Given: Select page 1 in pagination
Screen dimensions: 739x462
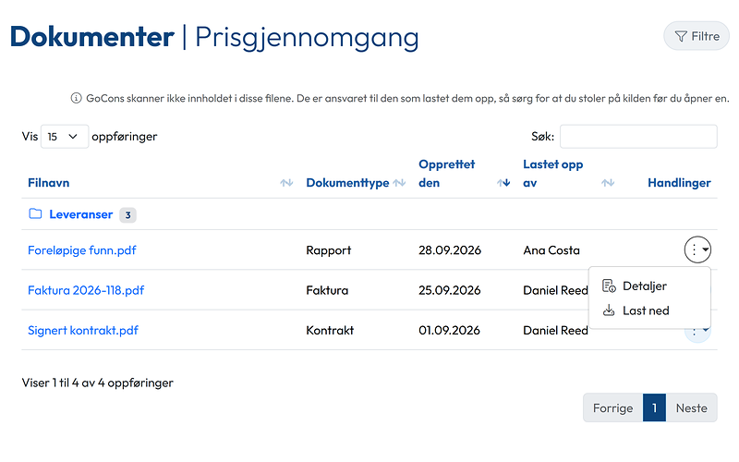Looking at the screenshot, I should pyautogui.click(x=654, y=407).
